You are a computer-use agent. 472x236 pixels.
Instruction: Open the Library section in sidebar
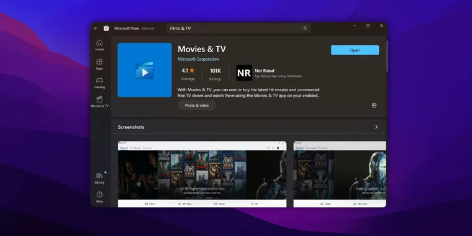point(99,178)
